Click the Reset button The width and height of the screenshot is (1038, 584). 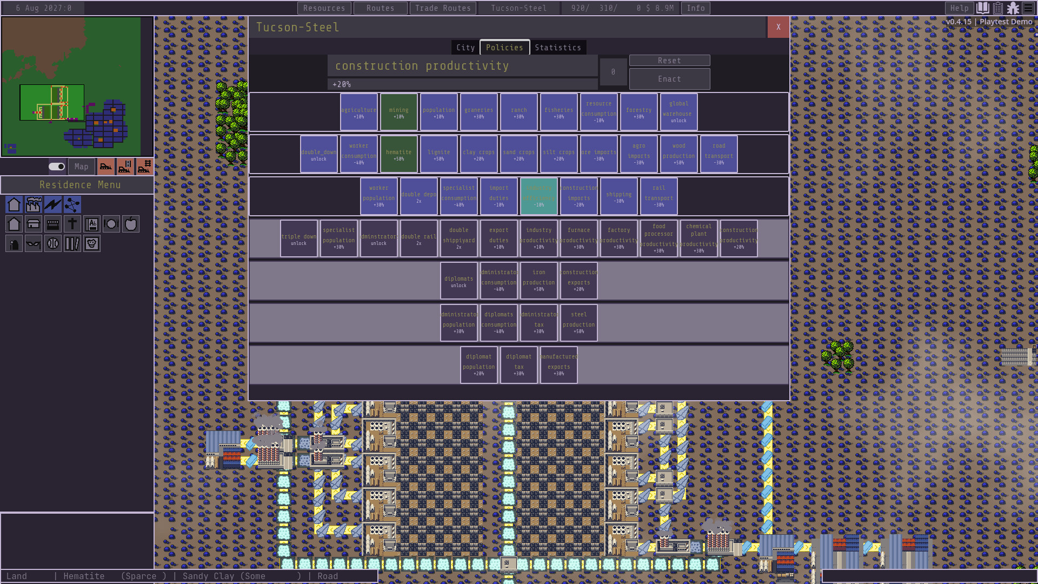669,60
